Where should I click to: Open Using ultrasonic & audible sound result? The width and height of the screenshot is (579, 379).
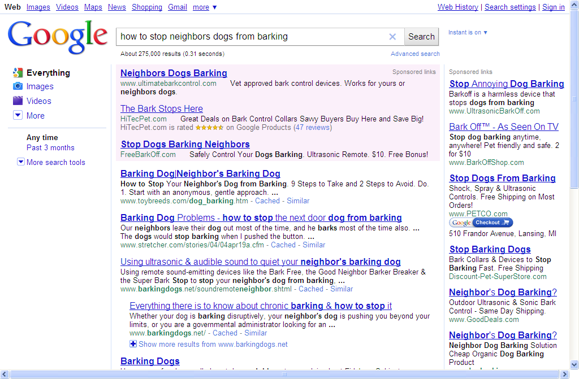click(x=261, y=262)
